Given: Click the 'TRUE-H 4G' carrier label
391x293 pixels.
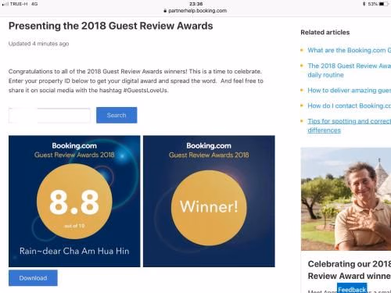Looking at the screenshot, I should click(x=23, y=4).
